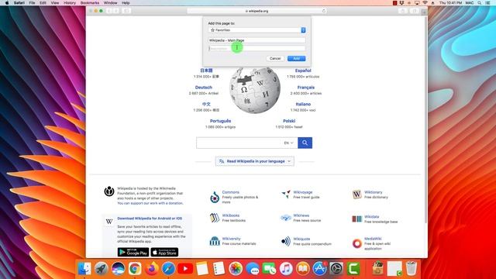The image size is (496, 279).
Task: Click the Wiktionary project icon
Action: coord(356,195)
